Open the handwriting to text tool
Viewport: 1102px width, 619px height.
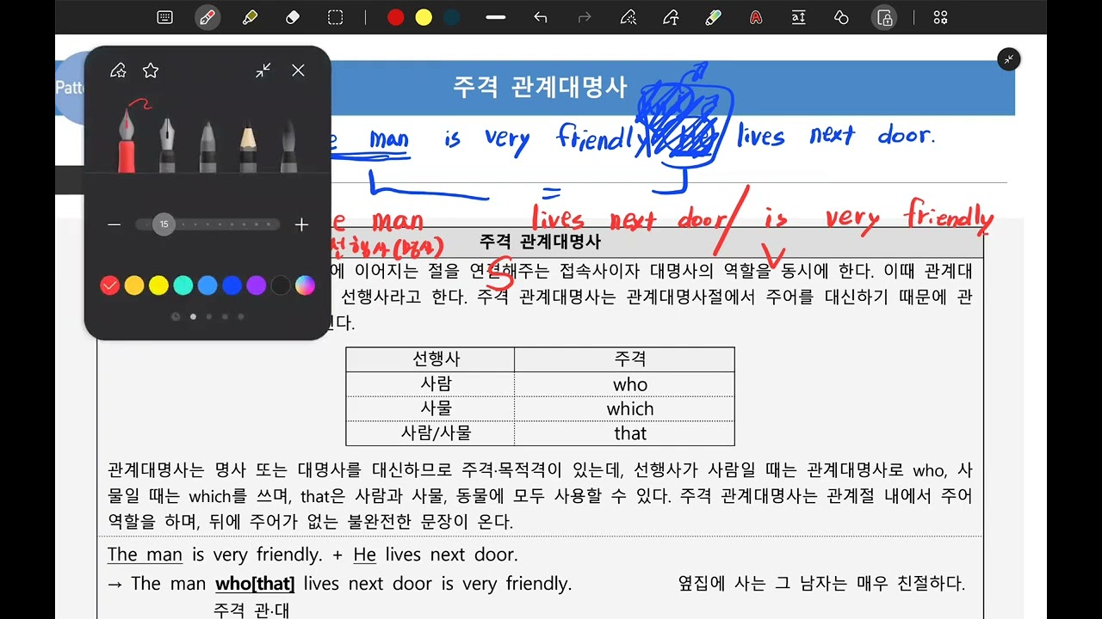671,17
